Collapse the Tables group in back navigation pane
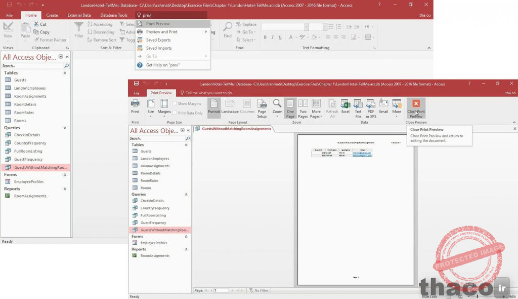 65,73
